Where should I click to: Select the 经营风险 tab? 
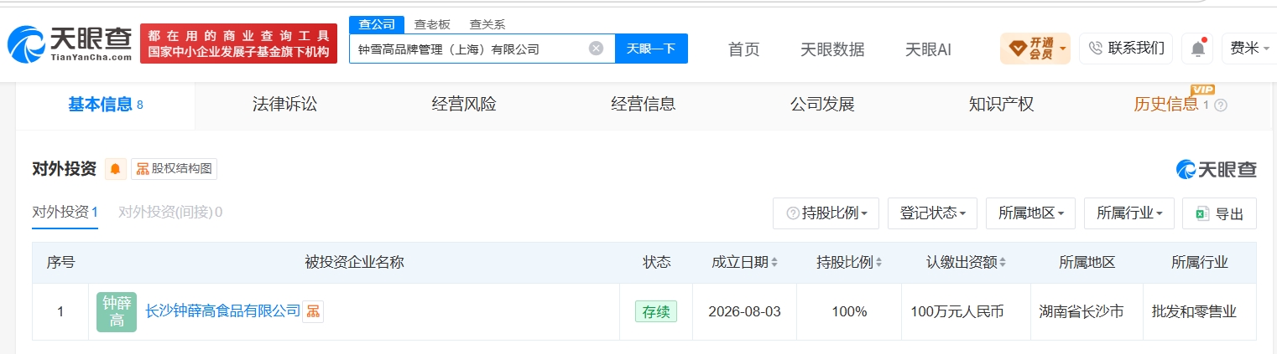click(x=464, y=105)
